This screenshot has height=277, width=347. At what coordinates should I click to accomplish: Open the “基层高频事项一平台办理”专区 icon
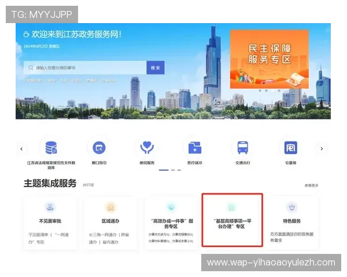click(x=231, y=207)
